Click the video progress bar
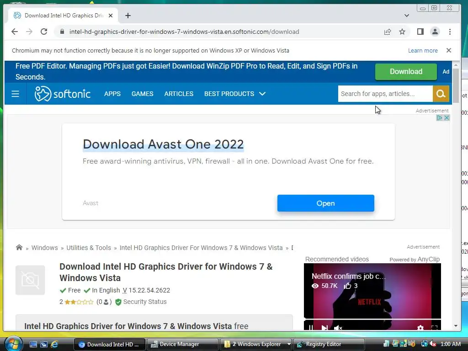The image size is (468, 351). [x=372, y=319]
